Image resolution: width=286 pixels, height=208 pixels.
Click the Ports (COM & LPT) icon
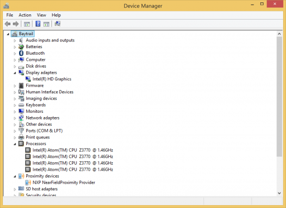coord(21,131)
